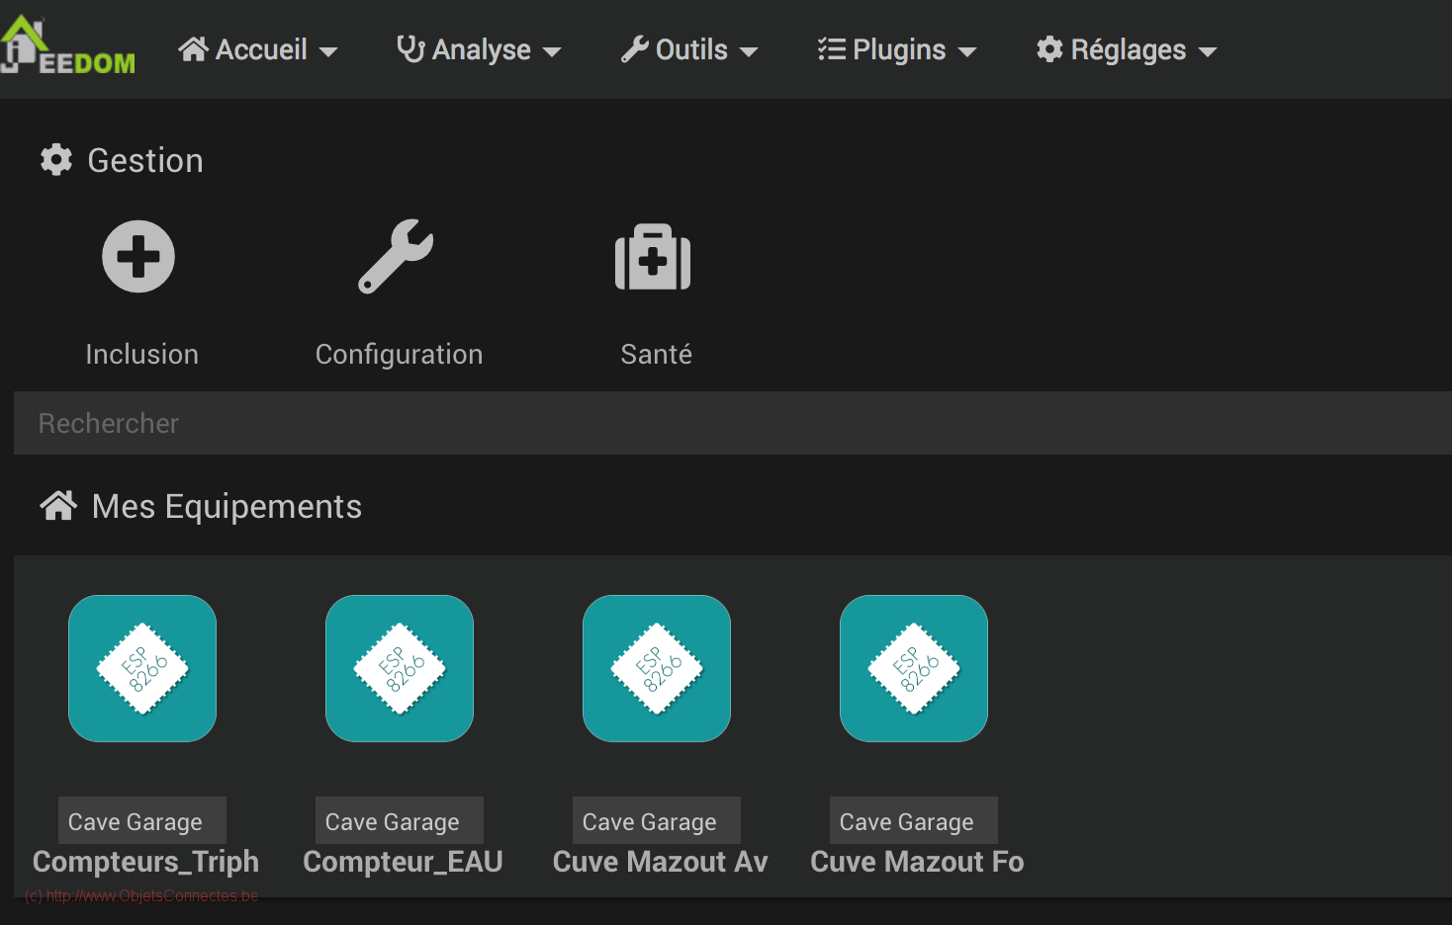The image size is (1452, 925).
Task: Open Santé via the medkit icon
Action: [653, 257]
